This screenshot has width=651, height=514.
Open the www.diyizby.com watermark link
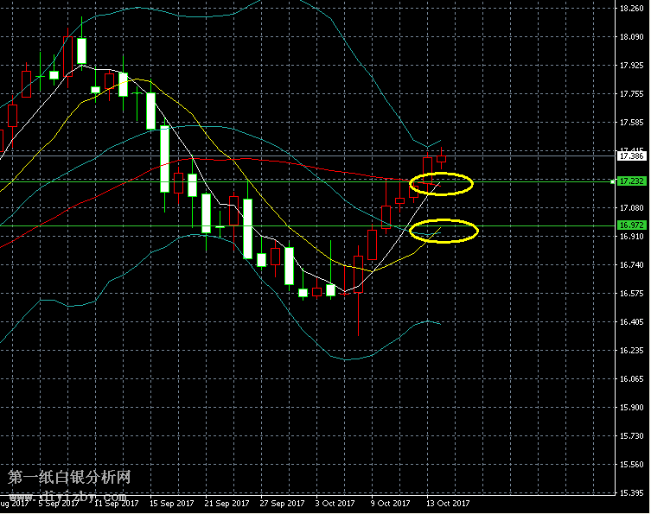point(67,497)
